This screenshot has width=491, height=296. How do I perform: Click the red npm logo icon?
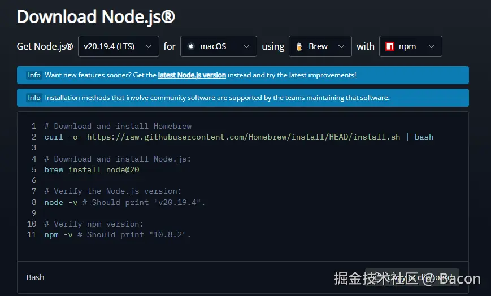(389, 46)
